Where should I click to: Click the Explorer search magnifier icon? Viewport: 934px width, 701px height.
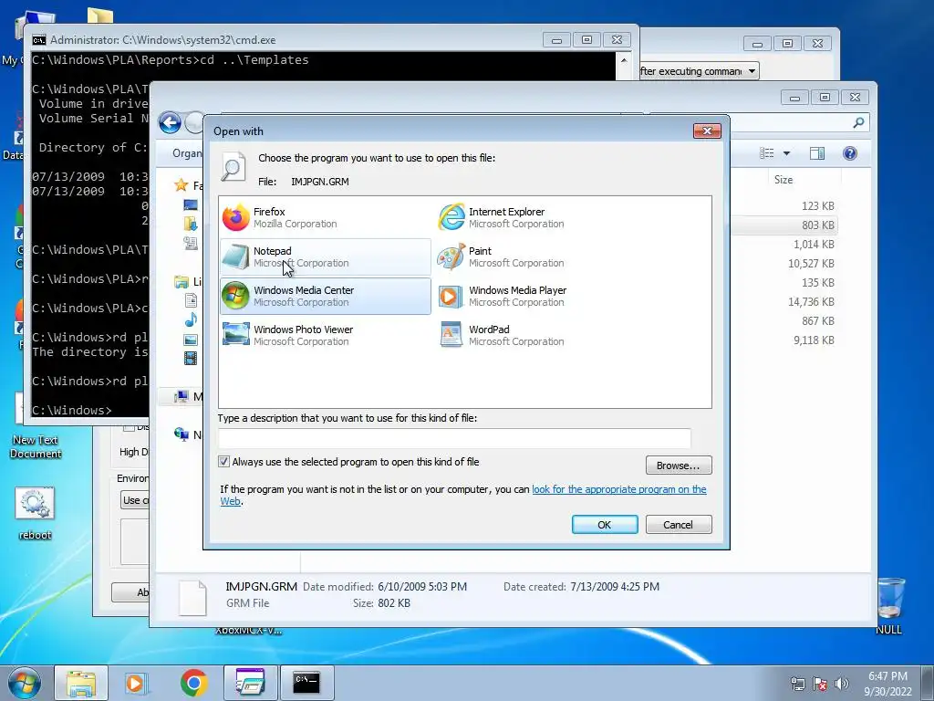858,123
